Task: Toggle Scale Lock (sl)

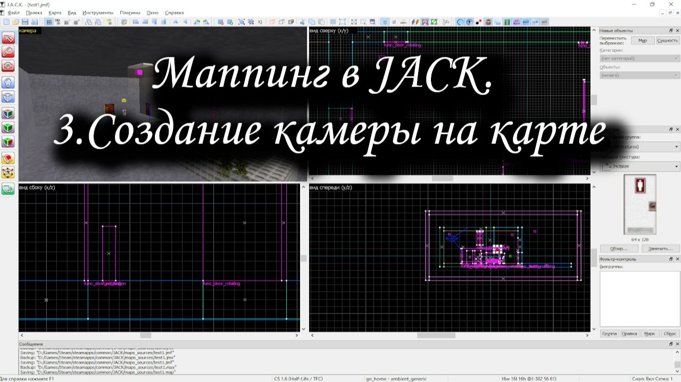Action: coord(394,22)
